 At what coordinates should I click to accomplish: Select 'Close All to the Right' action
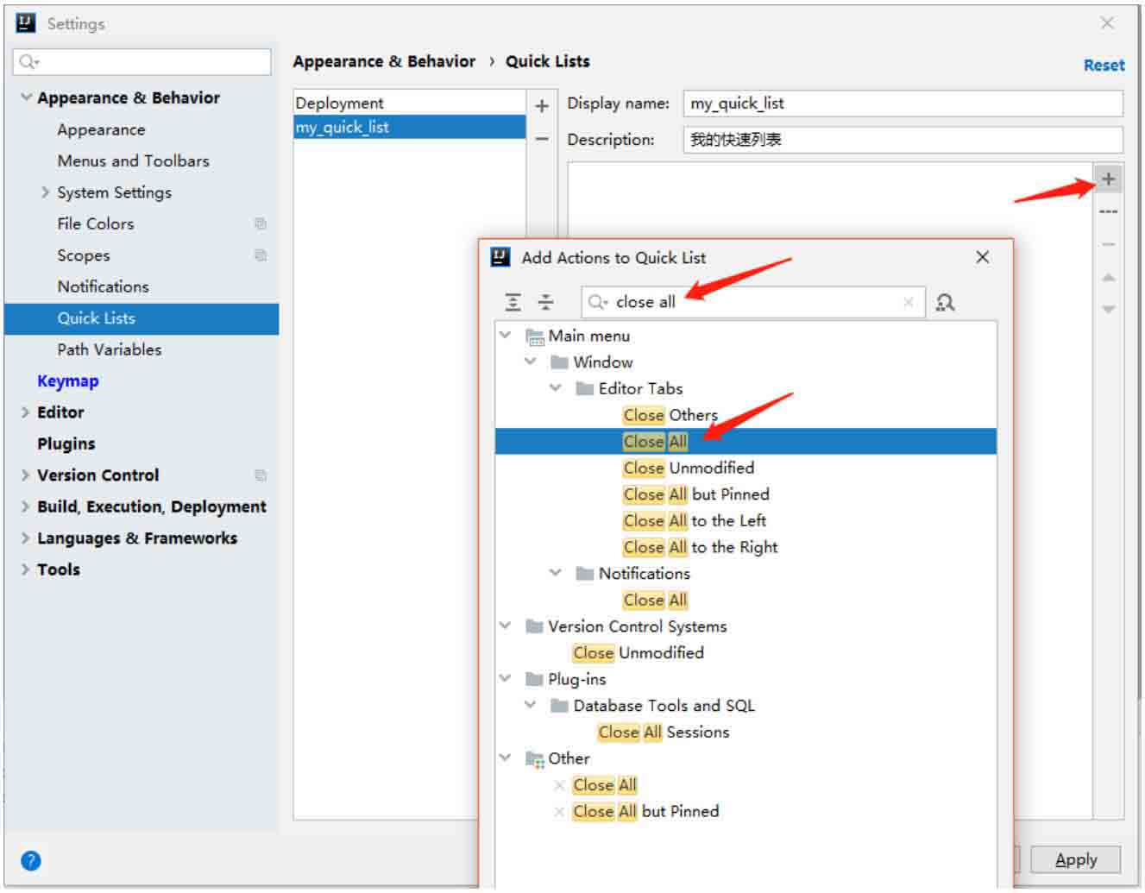coord(700,547)
